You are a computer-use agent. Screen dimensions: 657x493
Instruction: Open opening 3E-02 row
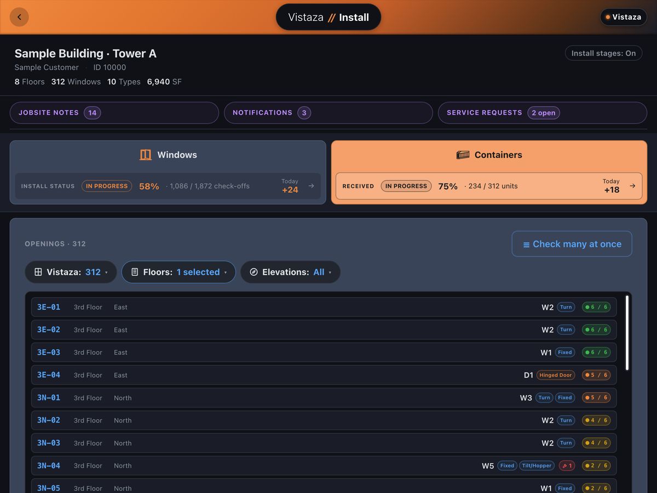pos(324,330)
